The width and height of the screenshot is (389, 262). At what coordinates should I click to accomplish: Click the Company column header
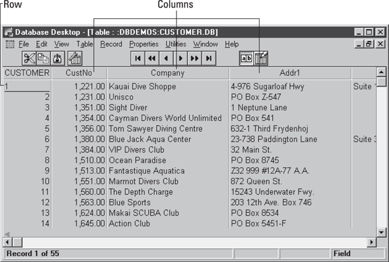(x=168, y=73)
